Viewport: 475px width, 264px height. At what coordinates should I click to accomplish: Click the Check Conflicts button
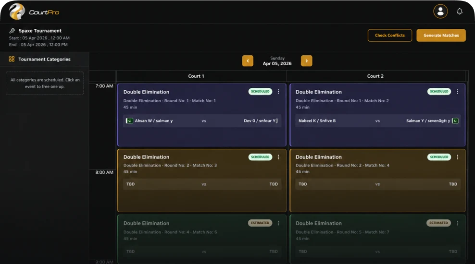[389, 36]
